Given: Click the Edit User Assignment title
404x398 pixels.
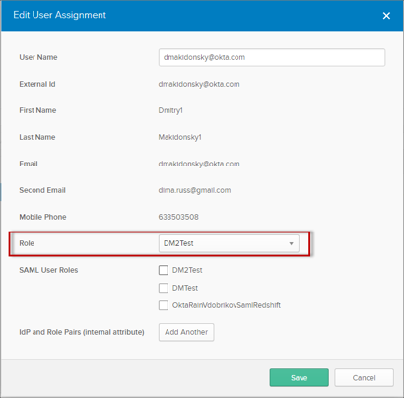Looking at the screenshot, I should (59, 15).
